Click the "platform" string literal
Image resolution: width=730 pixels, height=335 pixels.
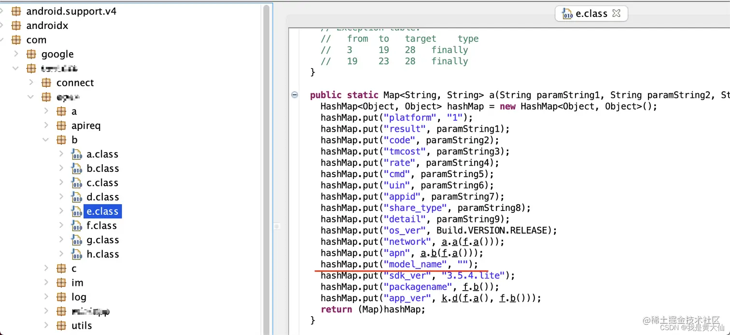pos(409,118)
